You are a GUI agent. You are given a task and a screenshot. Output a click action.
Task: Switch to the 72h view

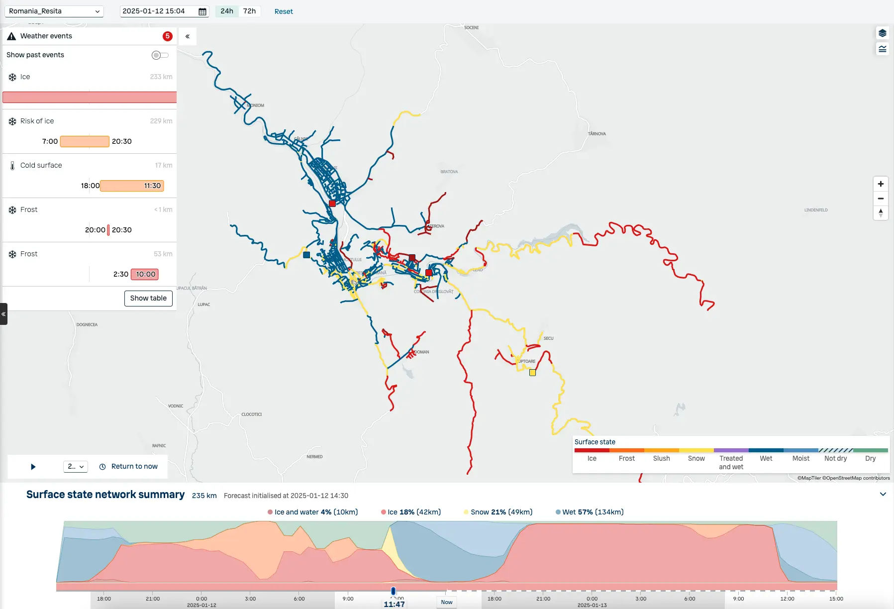pos(249,11)
